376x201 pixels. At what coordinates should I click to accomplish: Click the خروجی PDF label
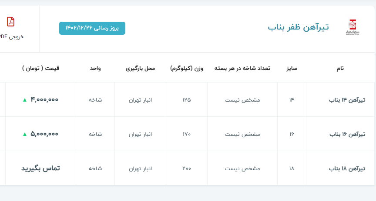(12, 37)
